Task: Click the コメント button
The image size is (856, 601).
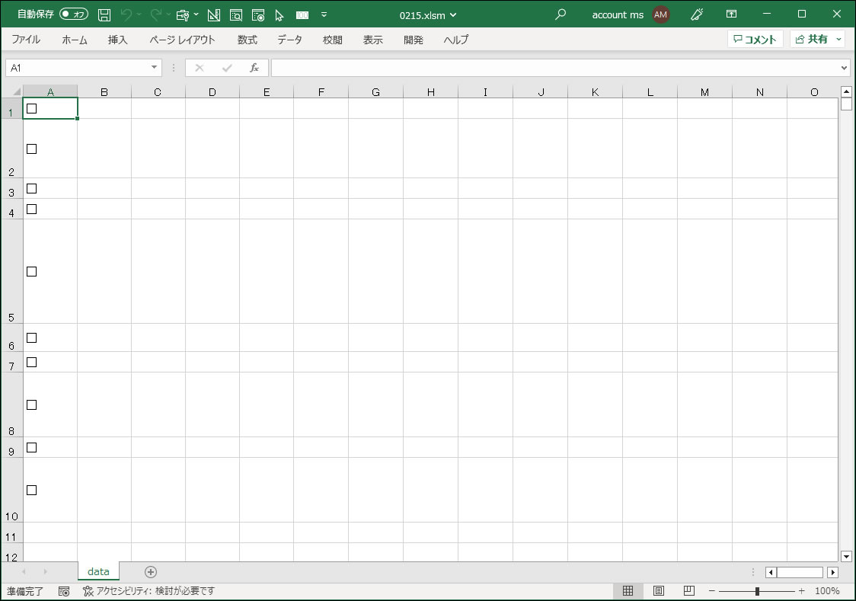Action: click(755, 40)
